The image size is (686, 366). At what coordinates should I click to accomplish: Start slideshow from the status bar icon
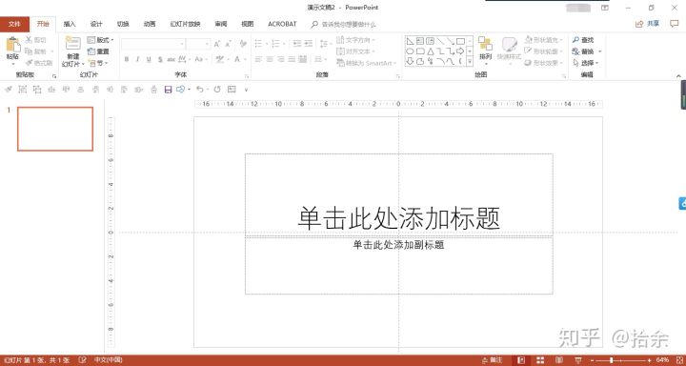pos(578,360)
